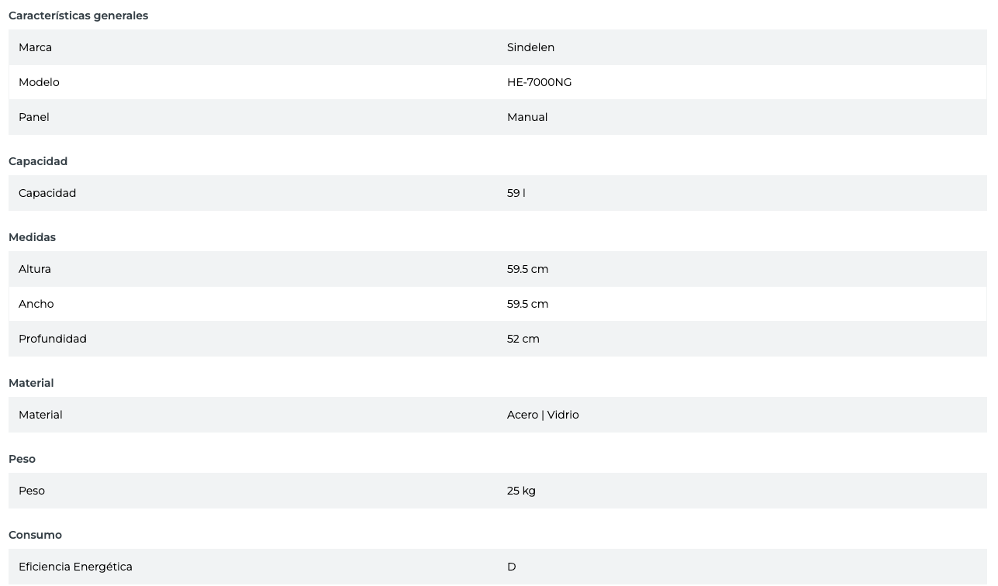Click the Acero | Vidrio material value
The height and width of the screenshot is (586, 998).
543,415
